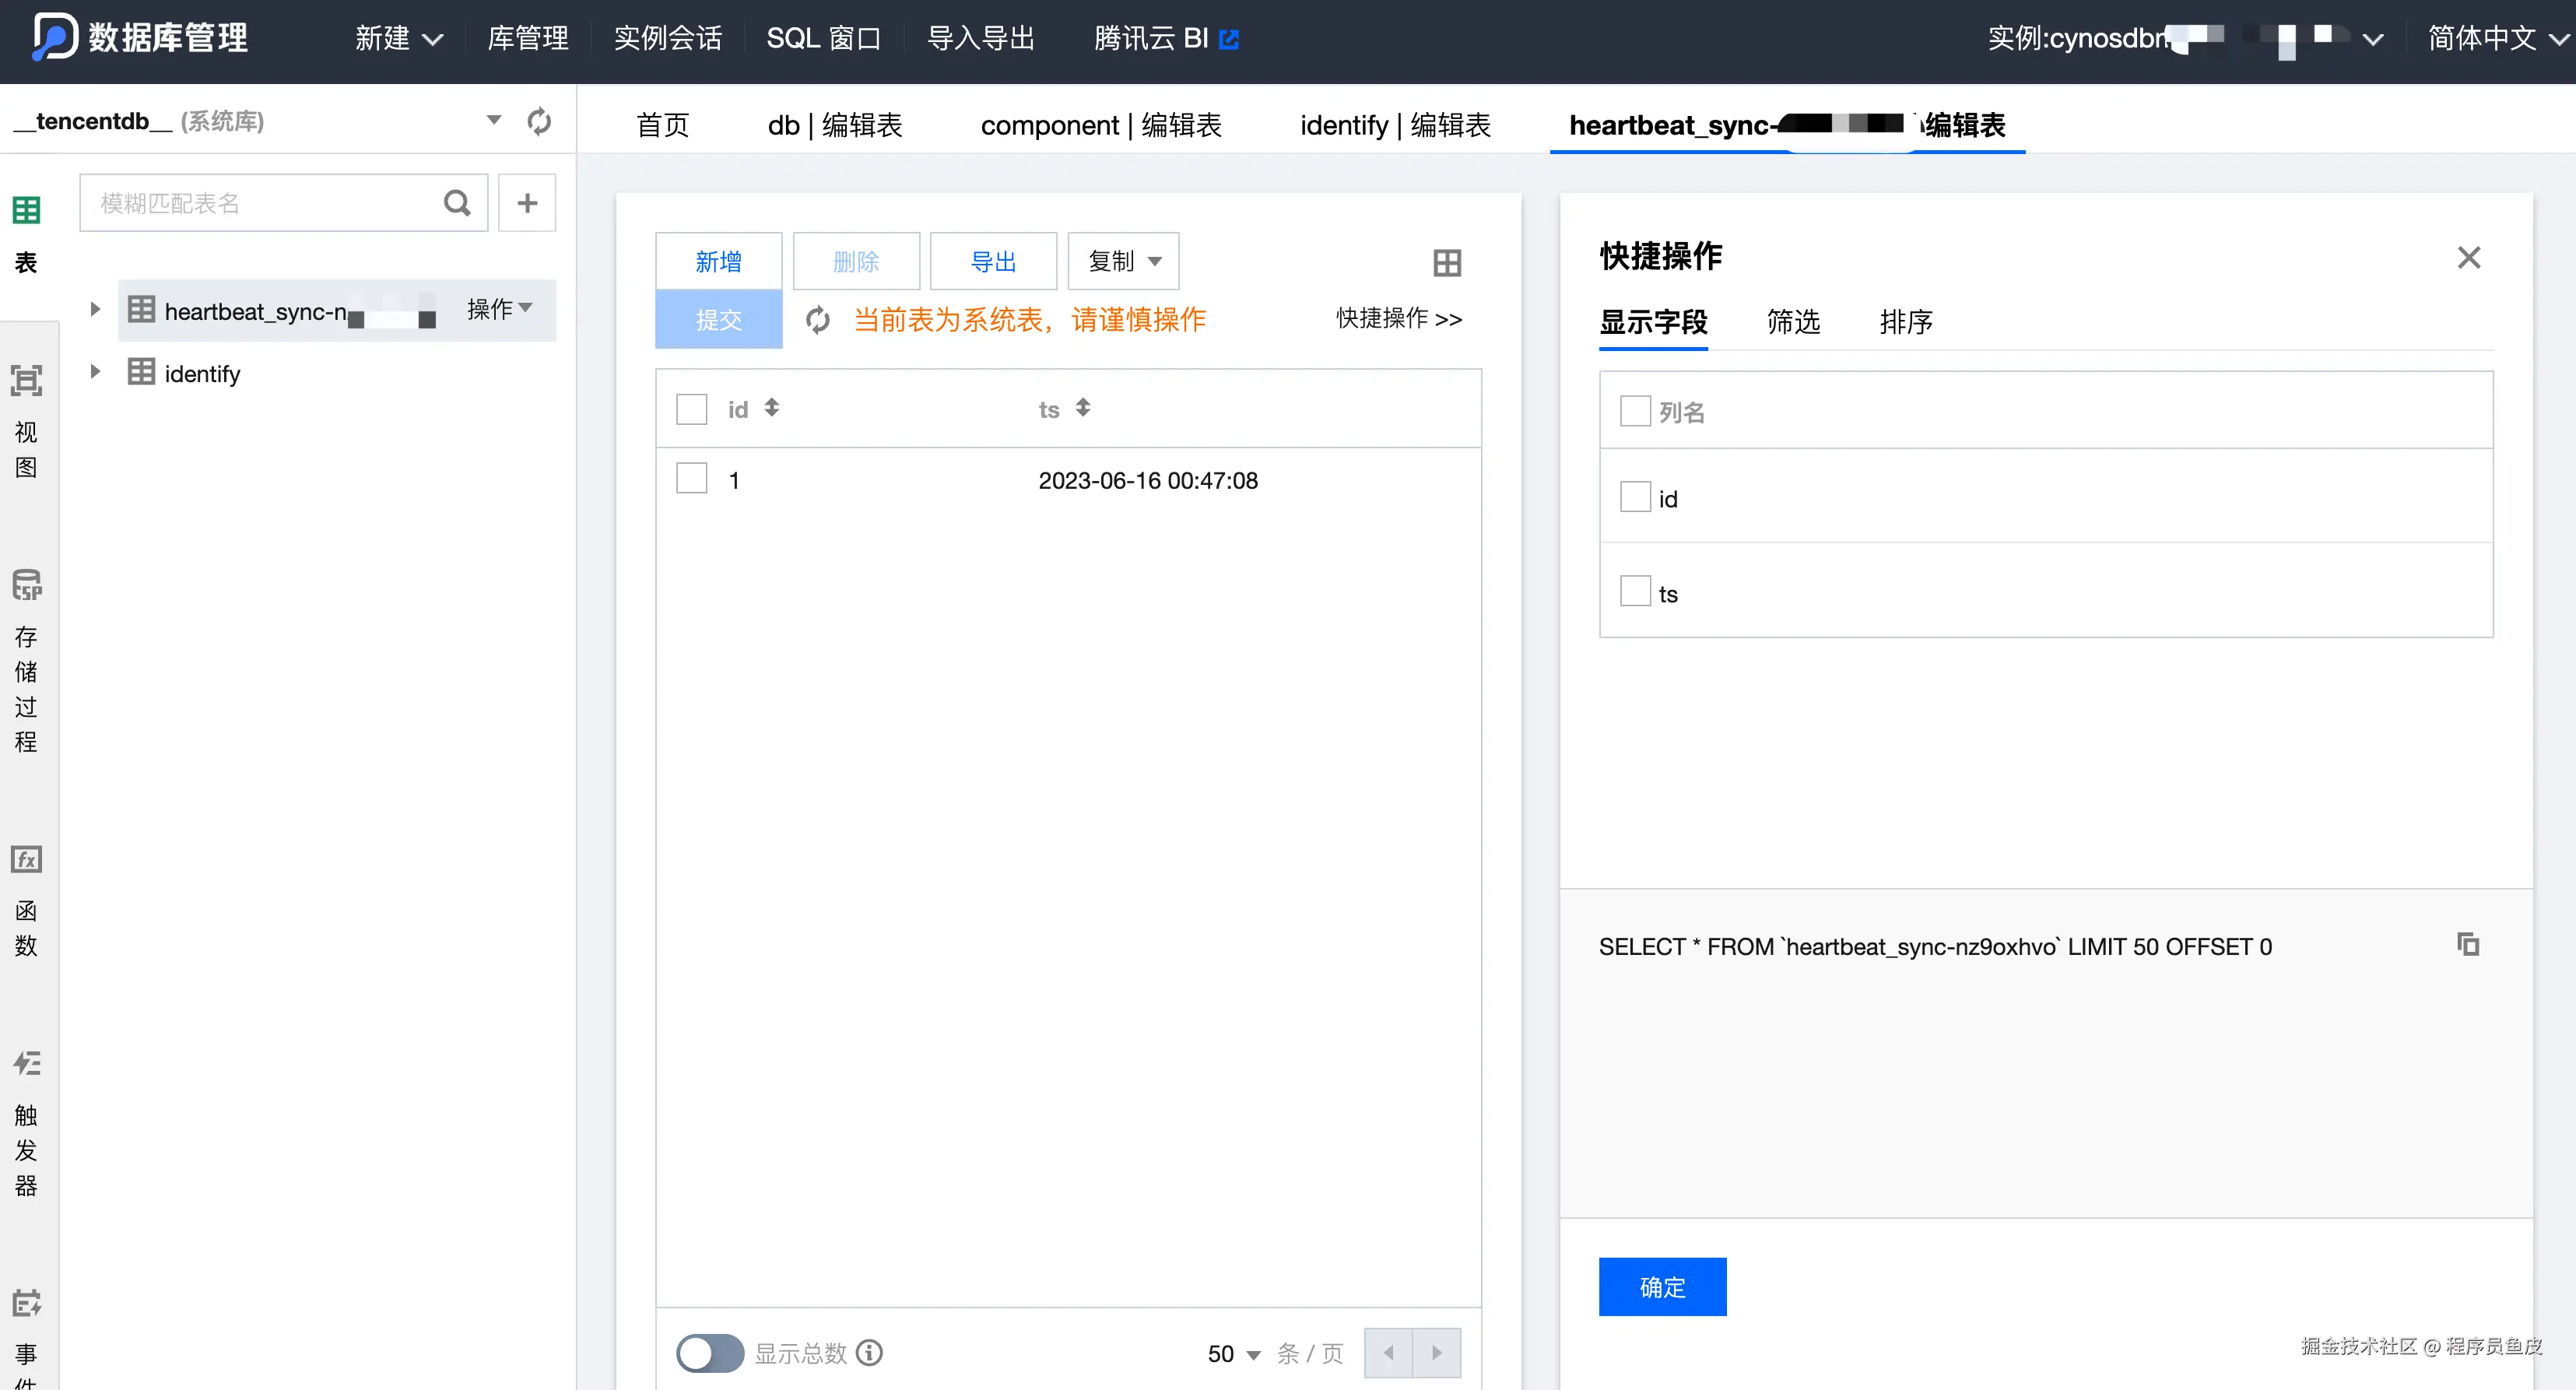Image resolution: width=2576 pixels, height=1390 pixels.
Task: Click the plus icon to create a table
Action: click(527, 203)
